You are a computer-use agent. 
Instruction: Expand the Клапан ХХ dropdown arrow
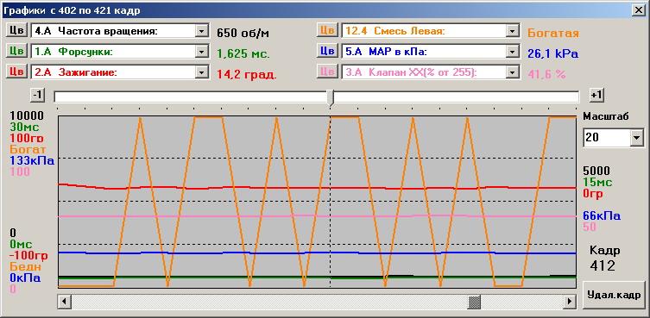coord(513,72)
